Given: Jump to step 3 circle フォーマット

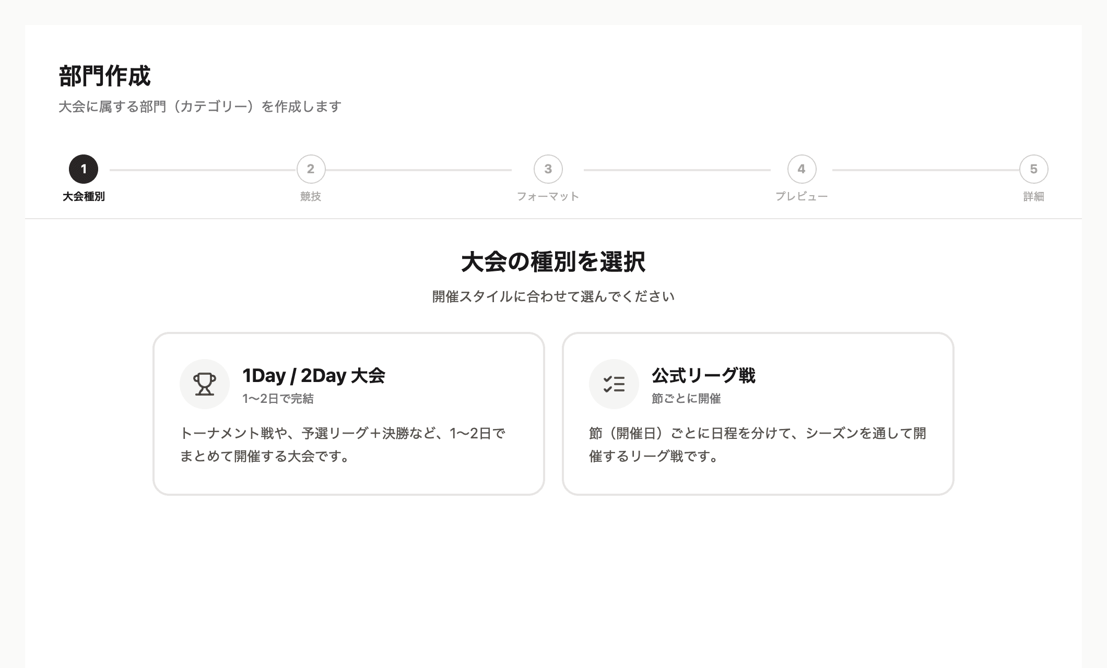Looking at the screenshot, I should (548, 169).
